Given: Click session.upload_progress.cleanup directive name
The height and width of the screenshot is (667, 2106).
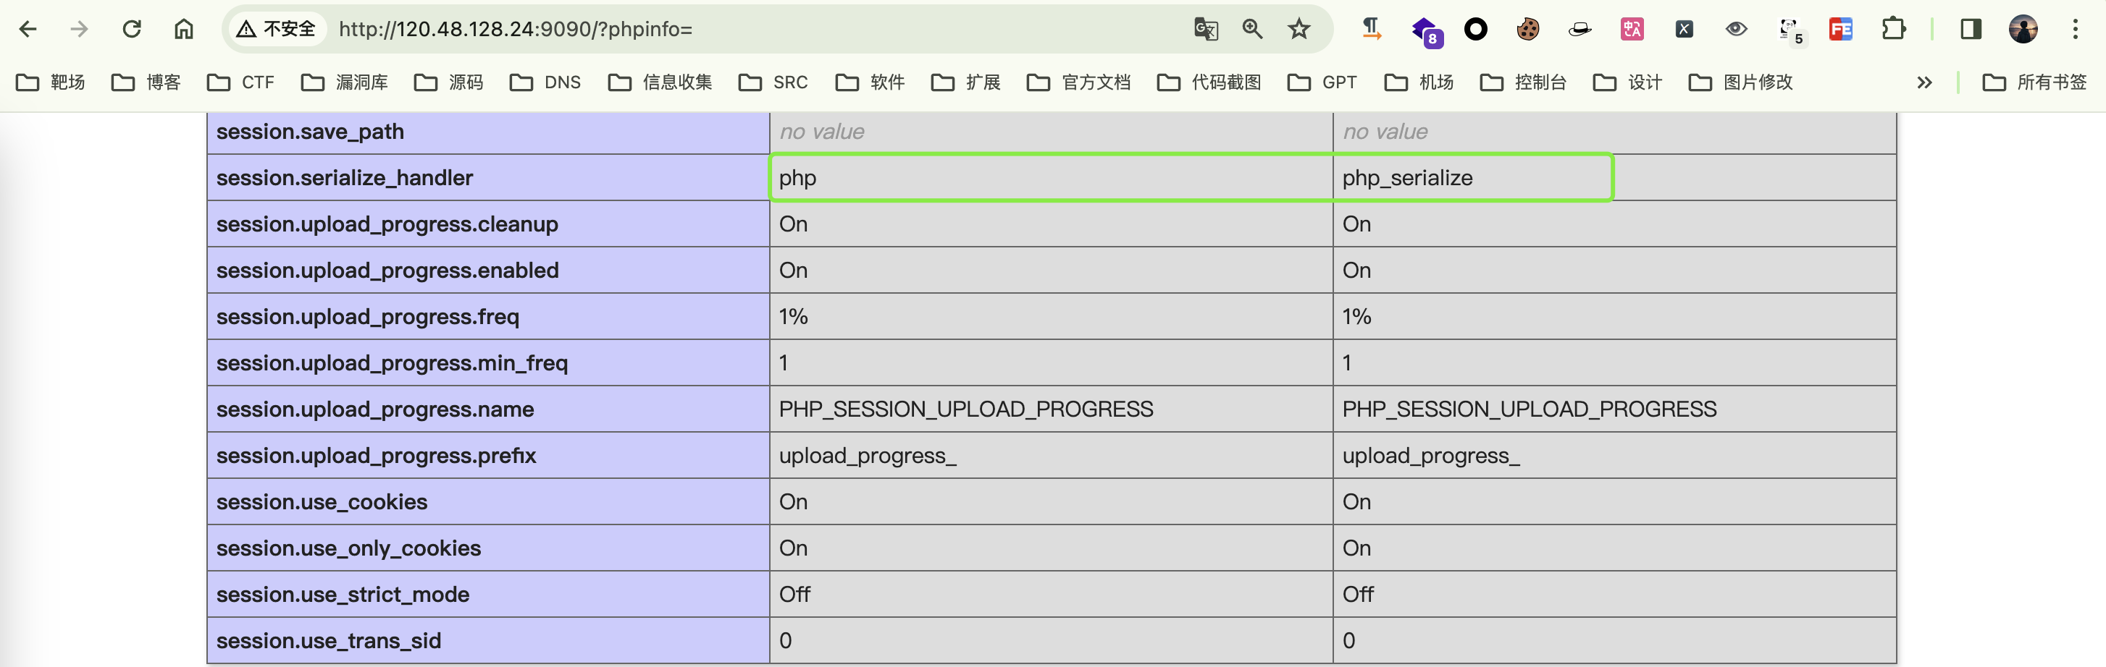Looking at the screenshot, I should (x=387, y=224).
